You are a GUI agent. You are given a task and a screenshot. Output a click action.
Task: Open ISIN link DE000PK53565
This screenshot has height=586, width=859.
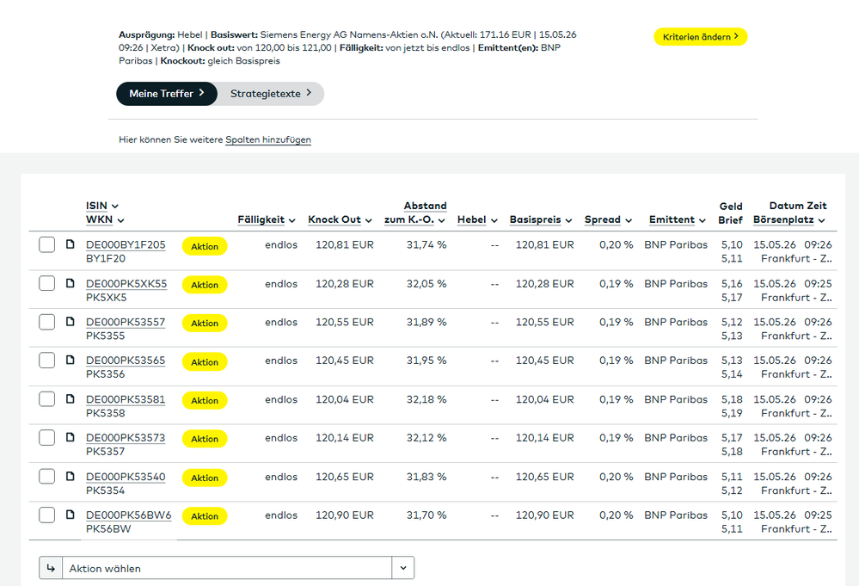tap(126, 361)
